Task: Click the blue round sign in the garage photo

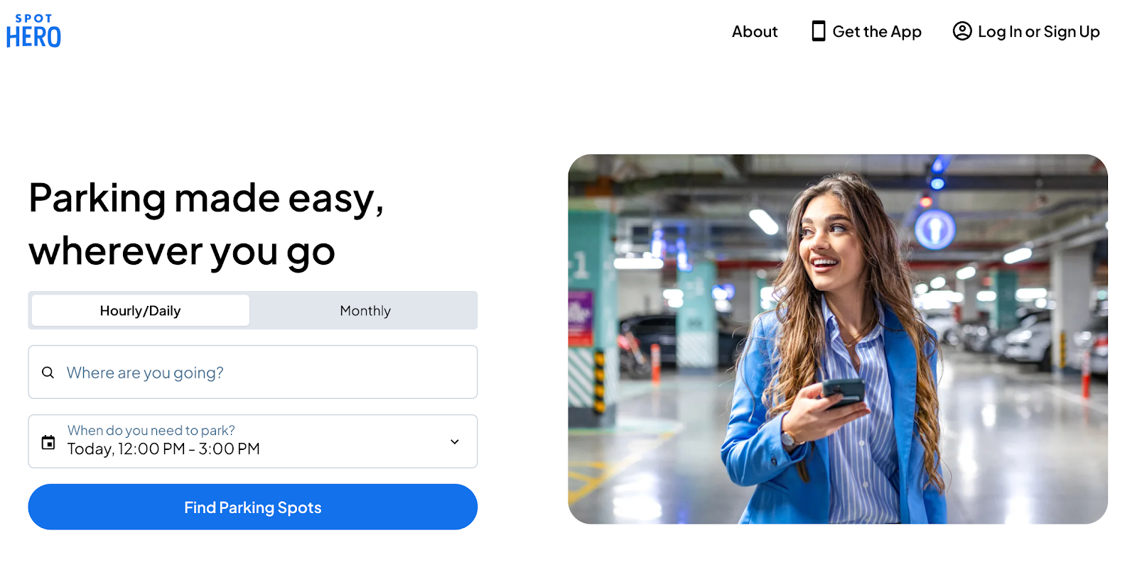Action: (934, 229)
